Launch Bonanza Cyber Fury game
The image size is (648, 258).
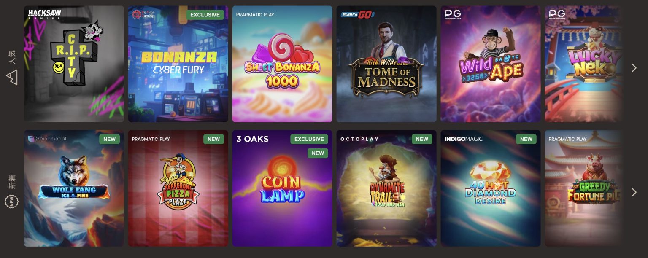pos(178,64)
